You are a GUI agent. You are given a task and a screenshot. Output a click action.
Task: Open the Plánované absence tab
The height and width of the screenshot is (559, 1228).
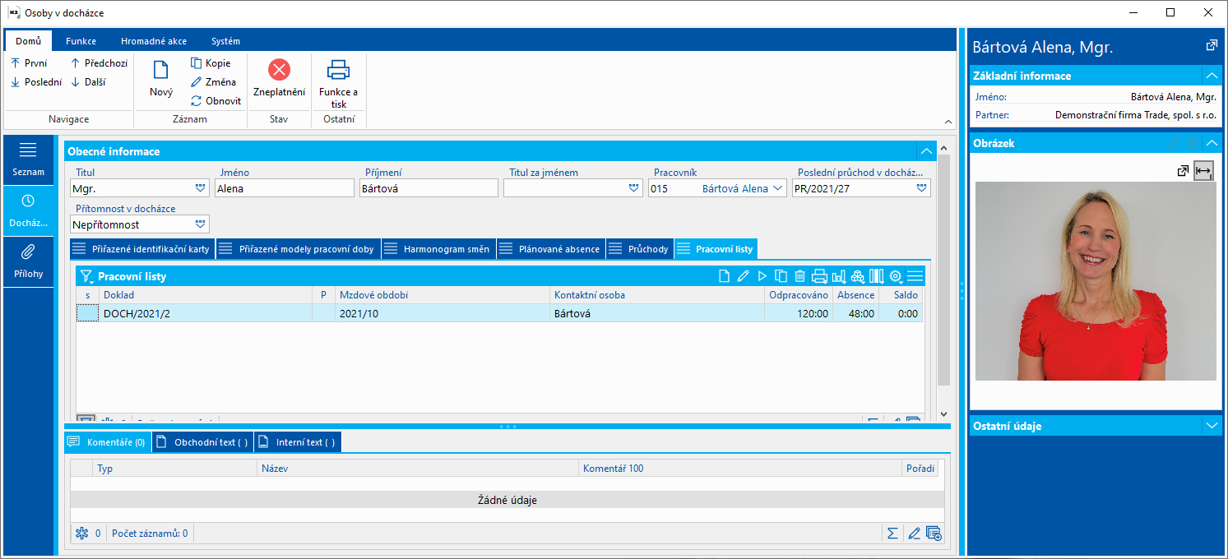[x=551, y=249]
